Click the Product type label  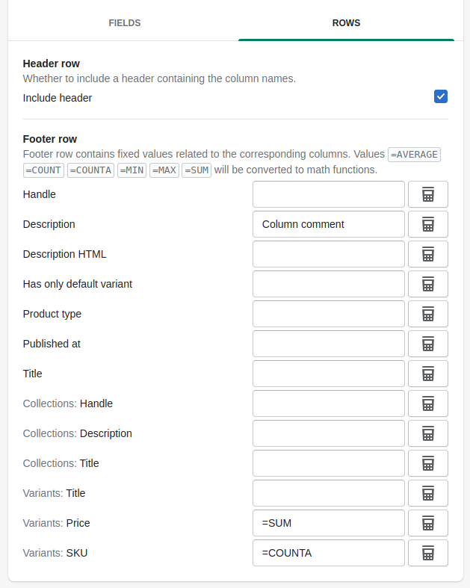pyautogui.click(x=52, y=314)
